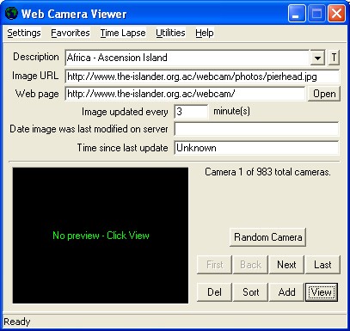Open the Favorites menu
Viewport: 350px width, 331px height.
71,33
